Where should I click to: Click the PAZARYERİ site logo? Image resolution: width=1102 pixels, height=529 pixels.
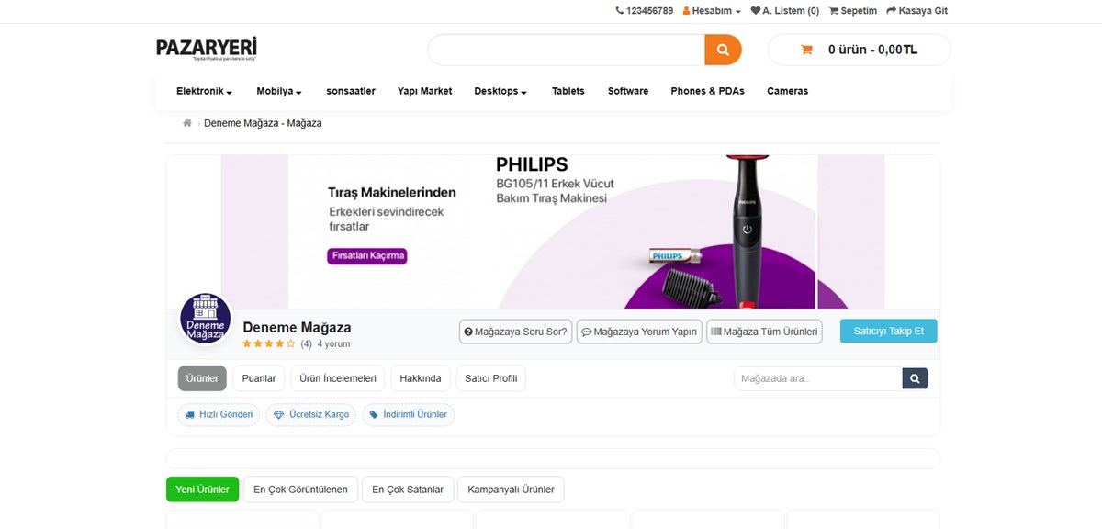[207, 48]
